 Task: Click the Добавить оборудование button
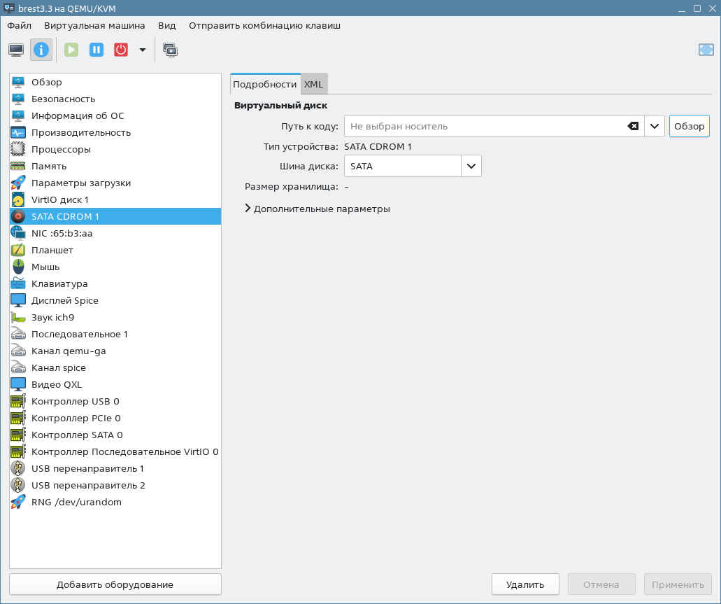115,584
